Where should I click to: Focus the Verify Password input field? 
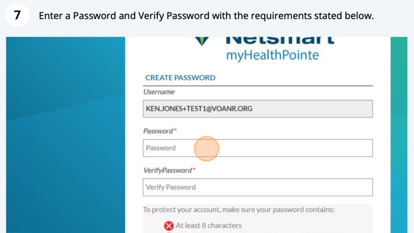[258, 187]
